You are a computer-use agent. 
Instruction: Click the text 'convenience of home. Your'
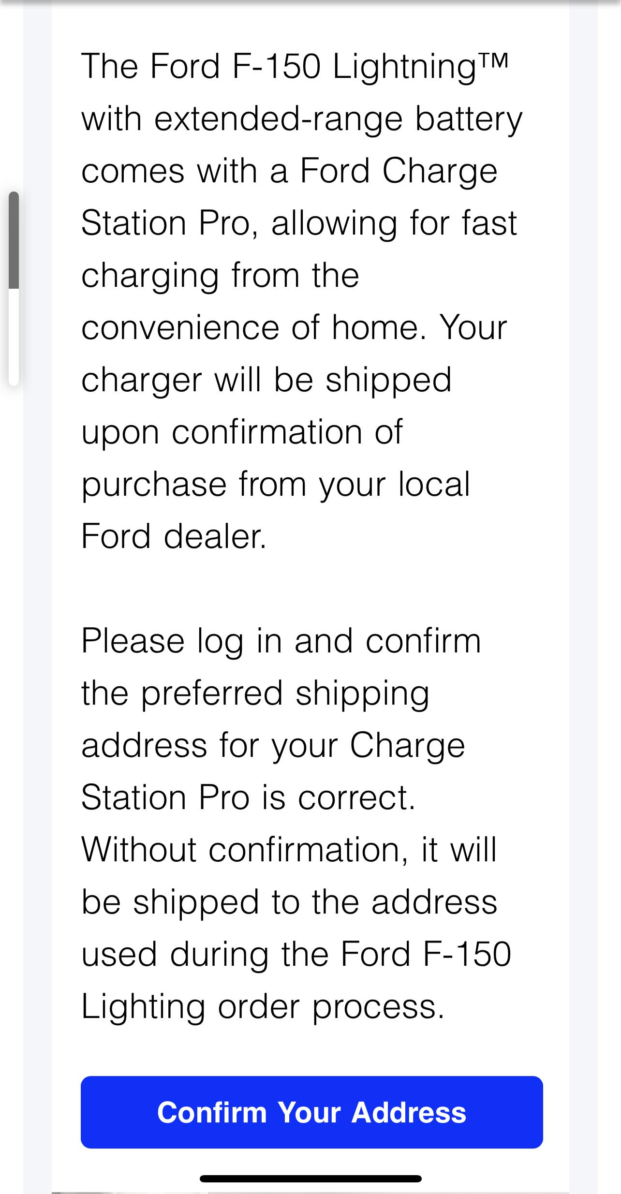pyautogui.click(x=294, y=328)
